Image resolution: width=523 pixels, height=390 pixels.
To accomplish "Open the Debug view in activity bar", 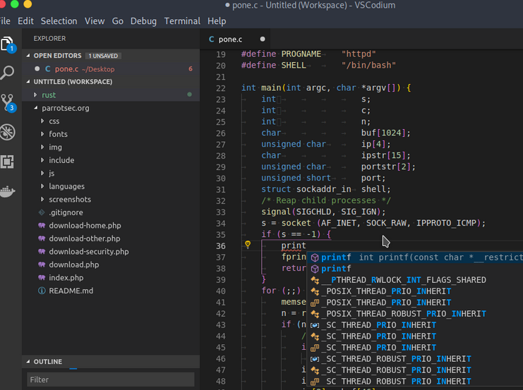I will click(x=7, y=132).
